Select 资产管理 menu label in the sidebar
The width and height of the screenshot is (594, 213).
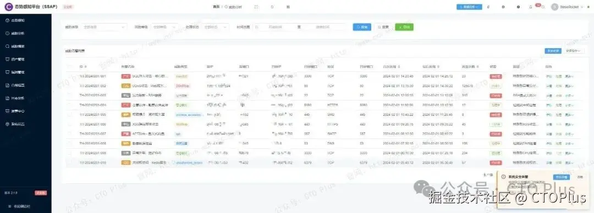[x=18, y=59]
